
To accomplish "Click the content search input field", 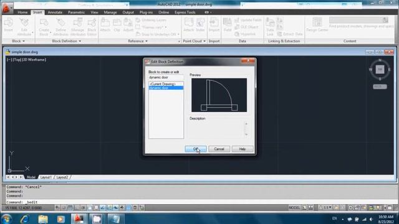I will [x=356, y=20].
